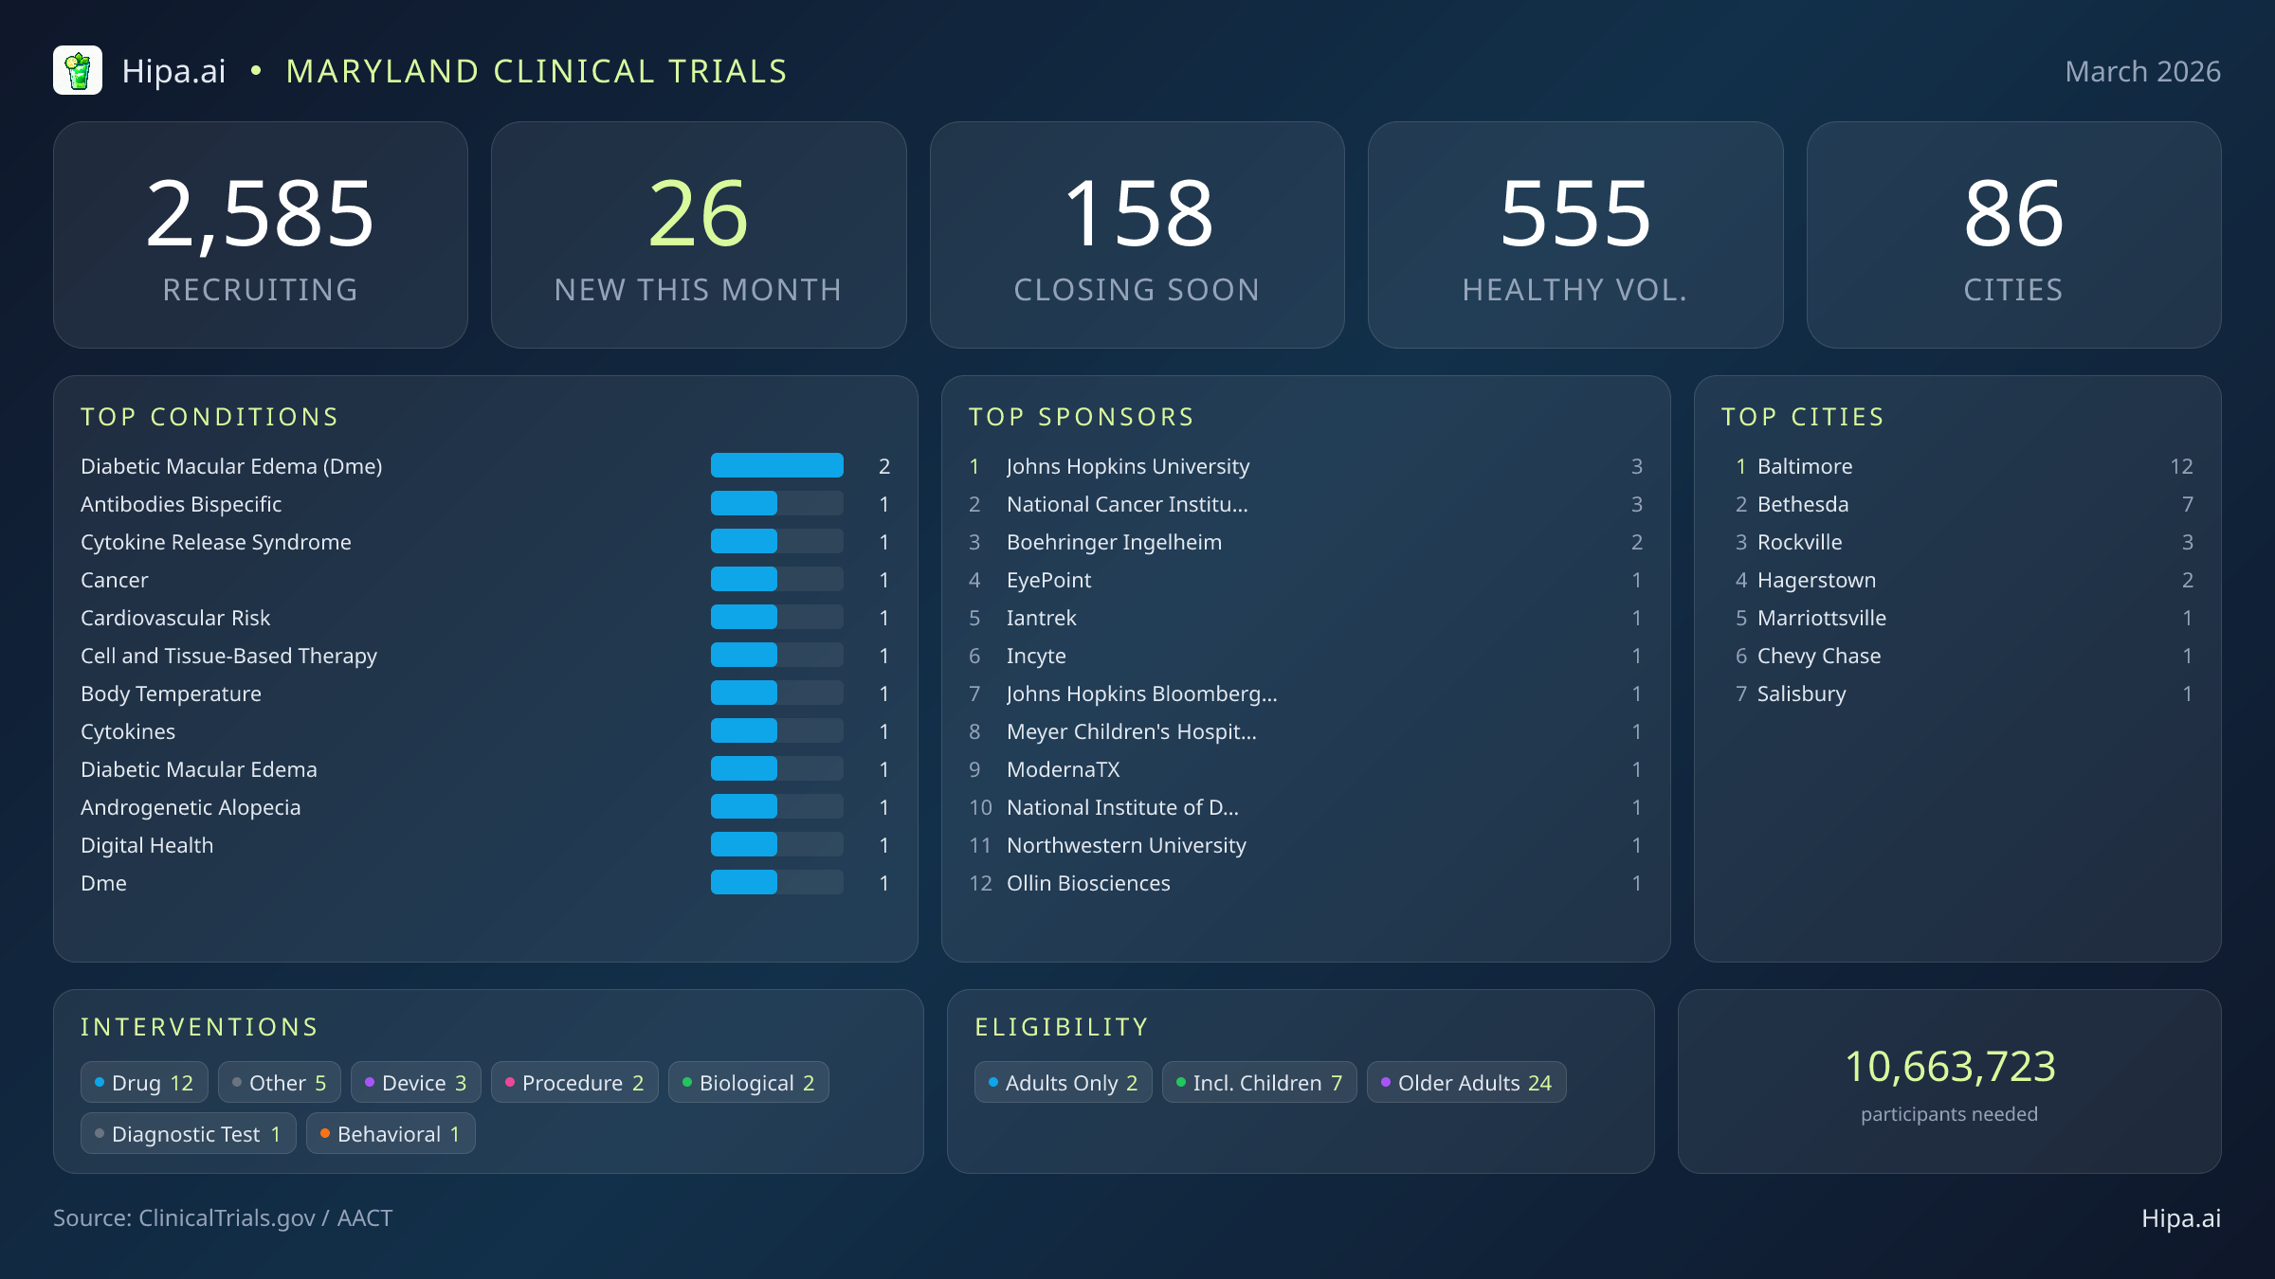The image size is (2275, 1279).
Task: Click the Diagnostic Test chip
Action: click(187, 1133)
